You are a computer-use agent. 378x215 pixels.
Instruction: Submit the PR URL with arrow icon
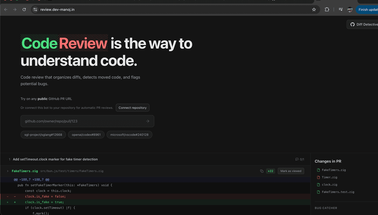tap(148, 121)
